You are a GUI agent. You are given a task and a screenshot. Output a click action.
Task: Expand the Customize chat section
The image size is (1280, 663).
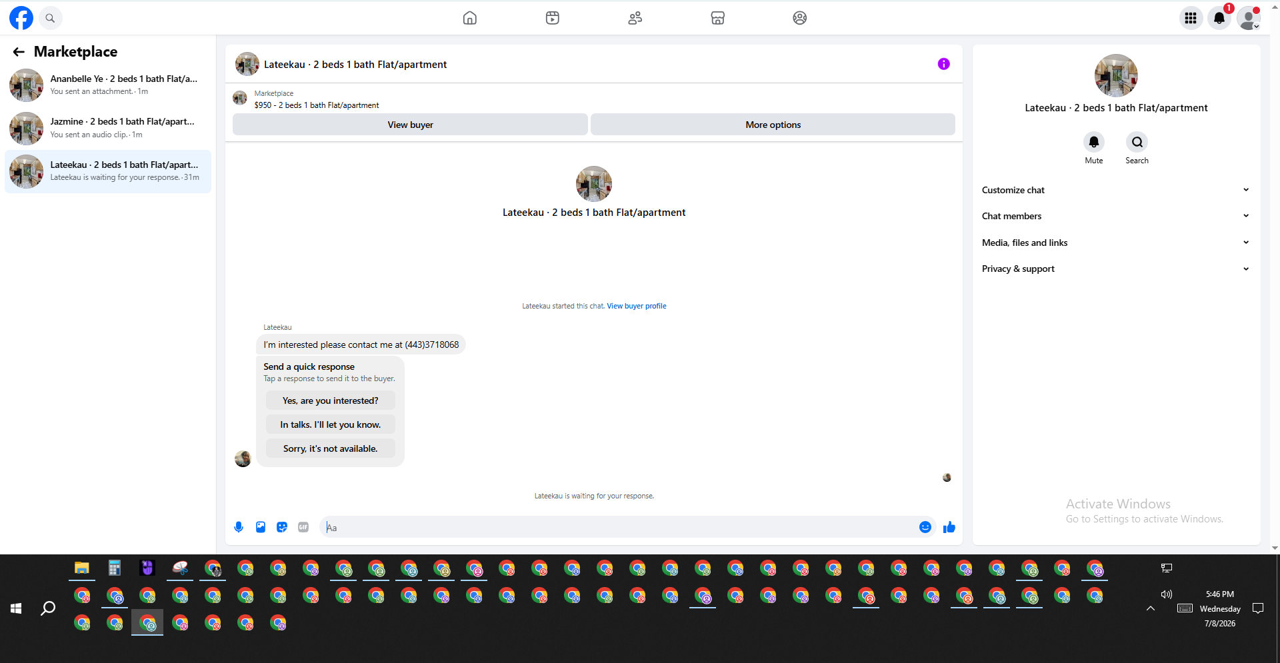click(1116, 190)
